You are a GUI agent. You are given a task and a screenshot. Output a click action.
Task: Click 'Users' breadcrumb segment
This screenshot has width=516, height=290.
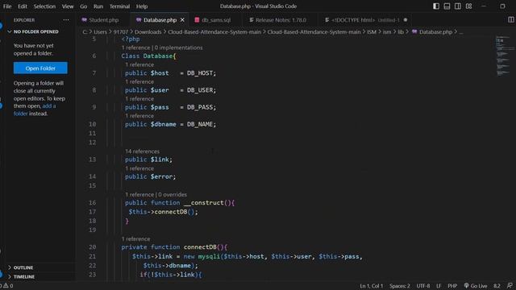coord(100,32)
